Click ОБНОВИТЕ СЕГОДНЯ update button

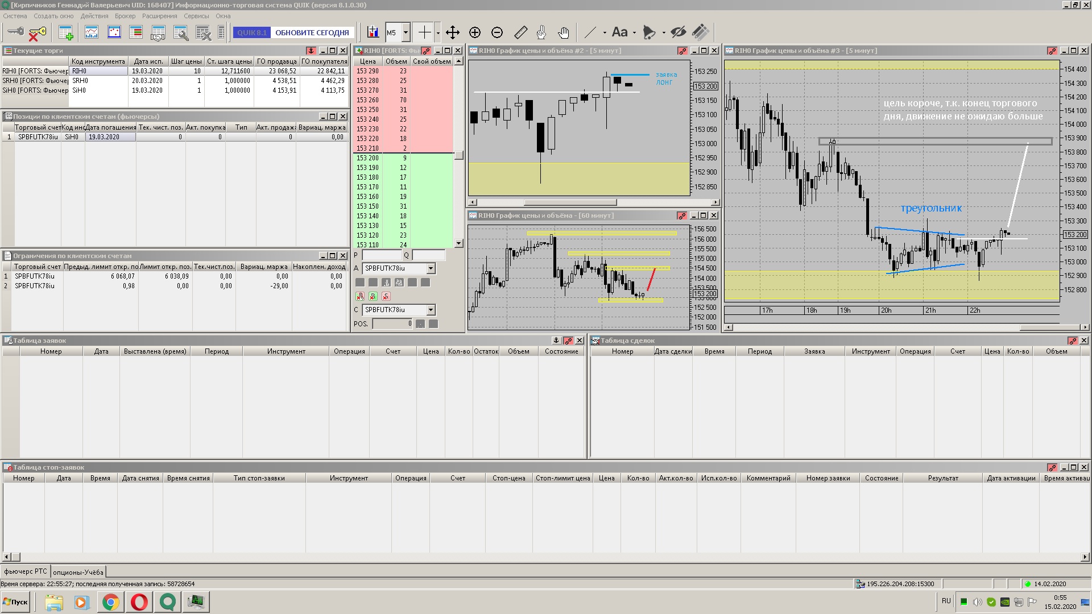(312, 32)
